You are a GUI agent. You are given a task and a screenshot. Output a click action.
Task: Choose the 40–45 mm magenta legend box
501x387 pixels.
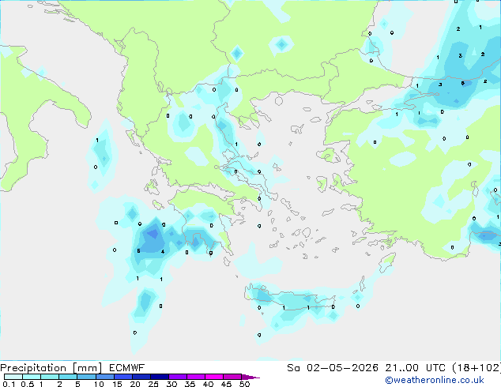214,377
